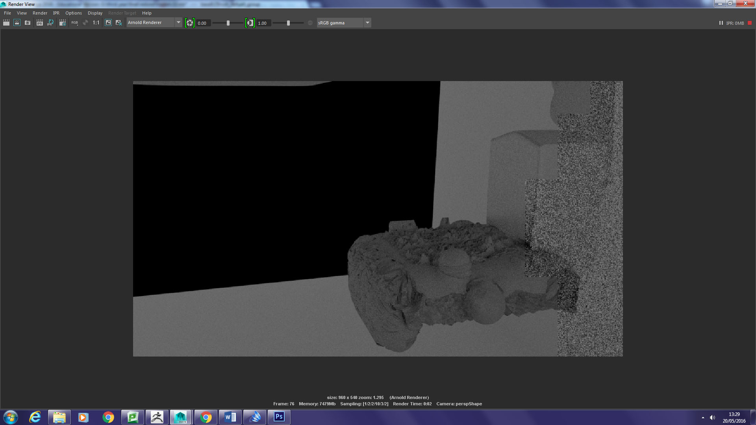
Task: Open the sRGB gamma view transform dropdown
Action: point(344,23)
